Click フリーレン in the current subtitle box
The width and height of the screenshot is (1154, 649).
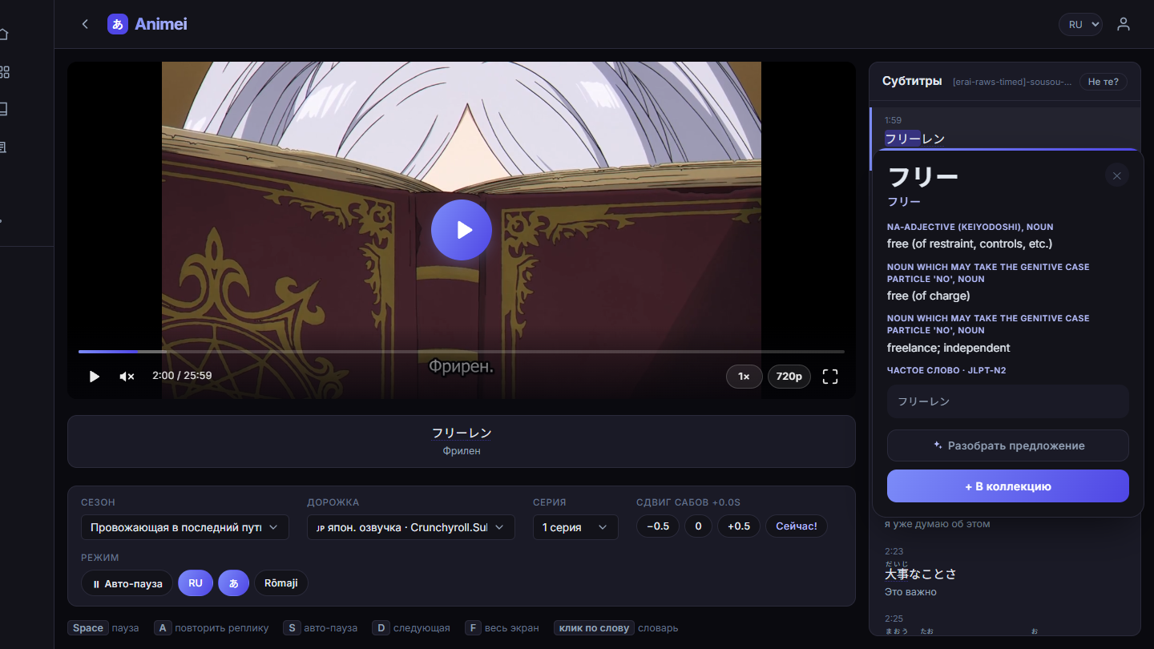462,433
